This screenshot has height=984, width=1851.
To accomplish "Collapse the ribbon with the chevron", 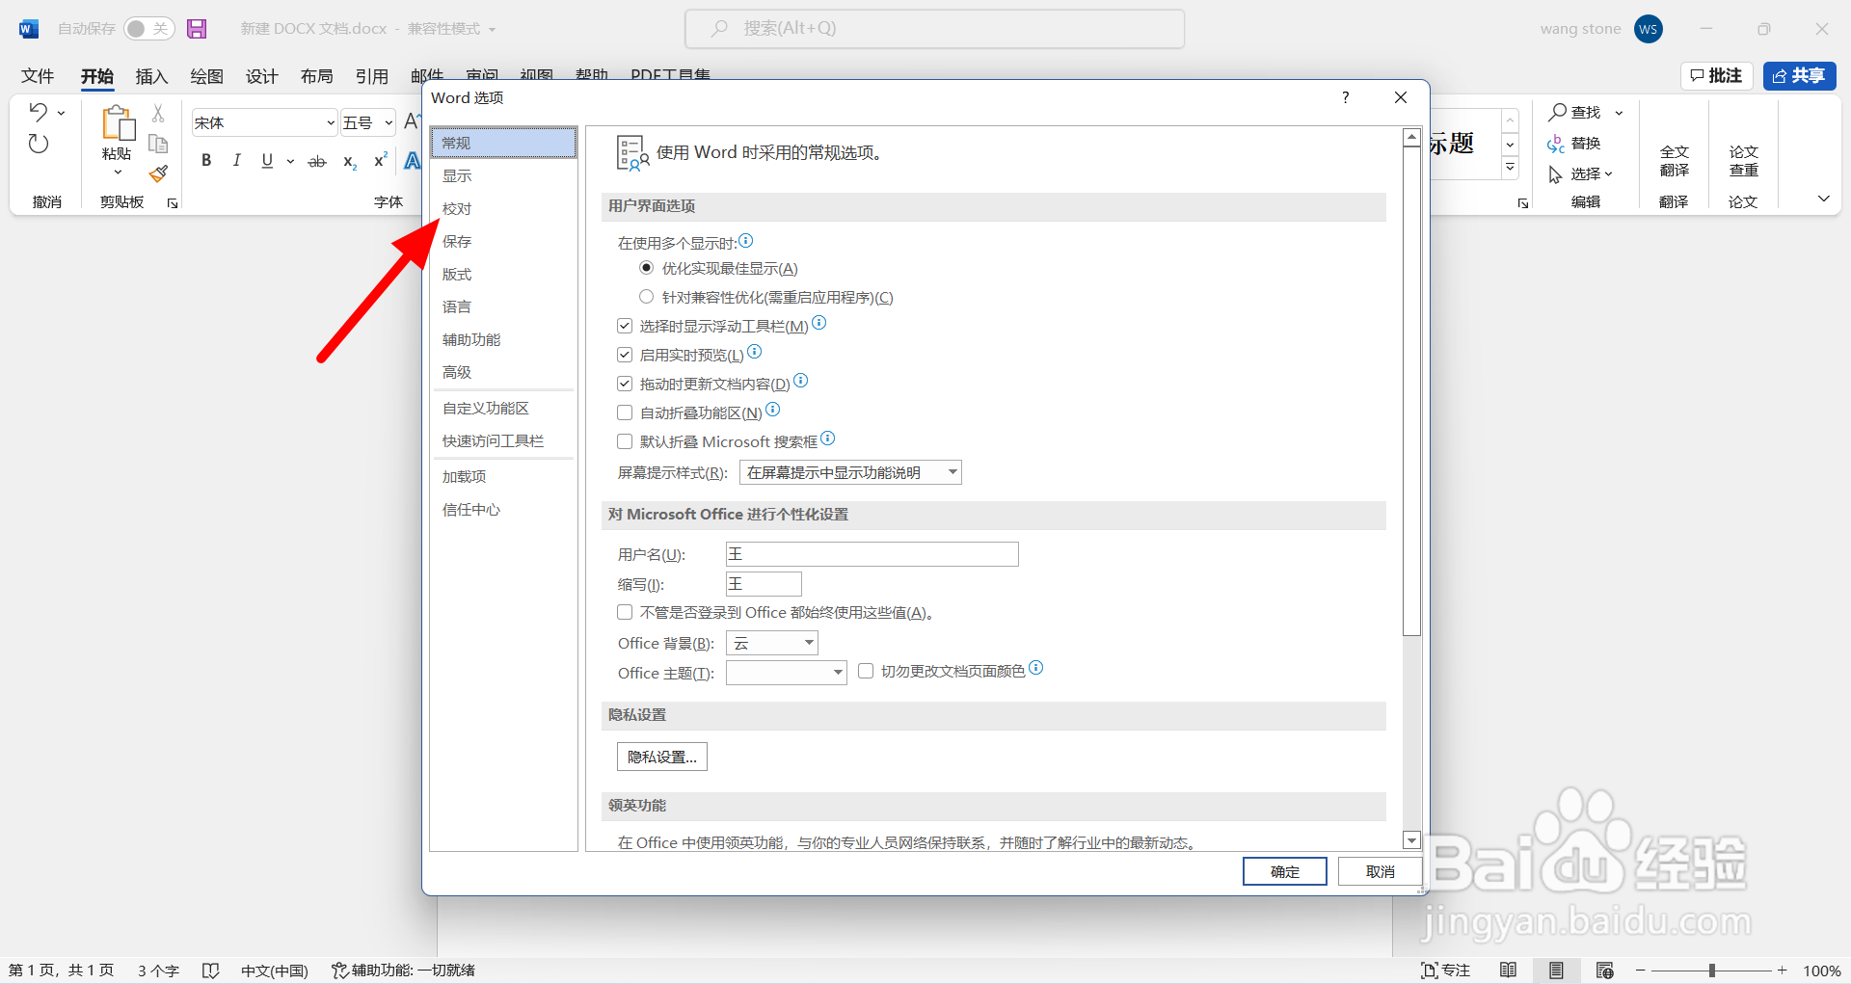I will [1823, 199].
